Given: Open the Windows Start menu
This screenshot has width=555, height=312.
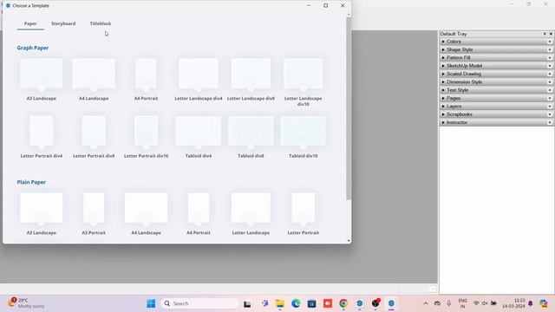Looking at the screenshot, I should (x=151, y=303).
